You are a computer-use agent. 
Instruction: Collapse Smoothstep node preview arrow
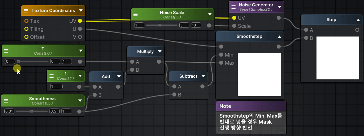[x=279, y=37]
